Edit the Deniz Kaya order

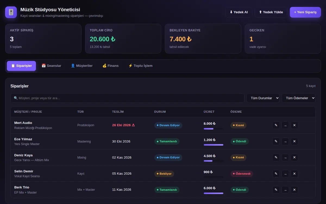pos(276,157)
